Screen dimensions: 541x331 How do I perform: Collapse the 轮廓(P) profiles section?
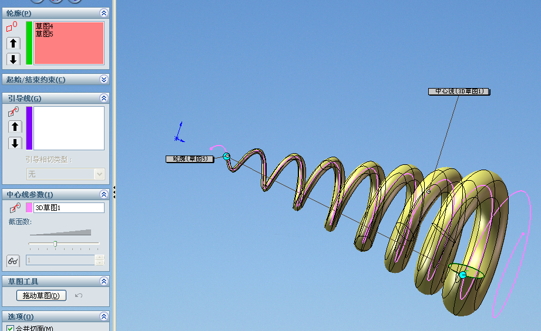tap(104, 13)
